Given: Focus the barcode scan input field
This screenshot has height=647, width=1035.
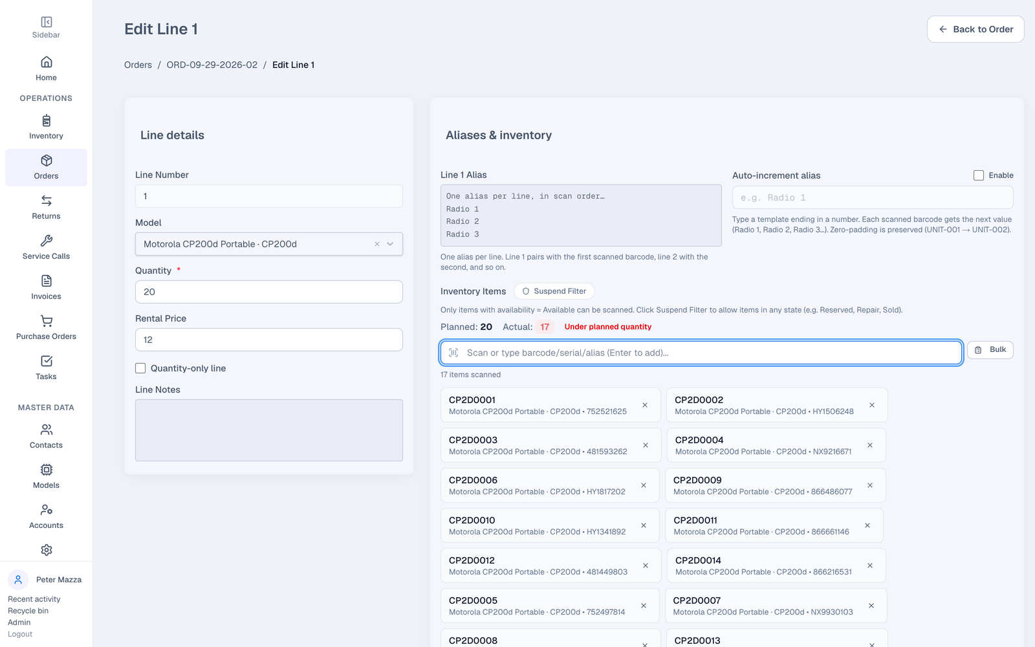Looking at the screenshot, I should click(701, 353).
